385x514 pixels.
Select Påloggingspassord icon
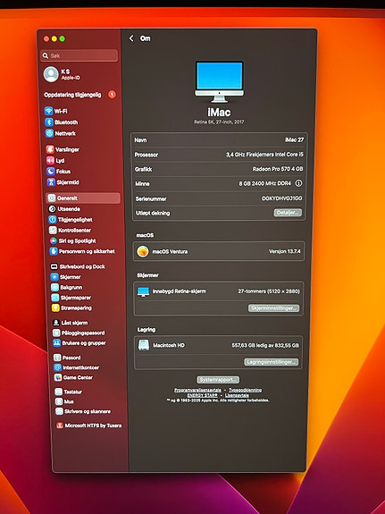pyautogui.click(x=56, y=333)
